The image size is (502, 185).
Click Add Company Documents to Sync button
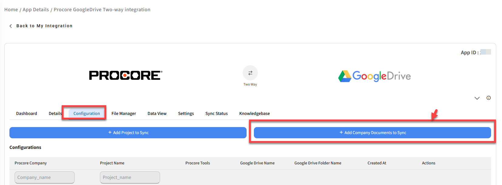tap(372, 133)
